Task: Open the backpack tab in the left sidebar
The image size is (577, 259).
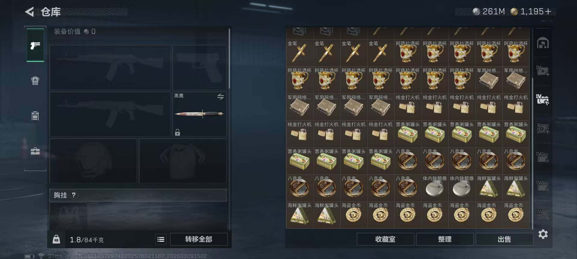Action: pyautogui.click(x=35, y=80)
